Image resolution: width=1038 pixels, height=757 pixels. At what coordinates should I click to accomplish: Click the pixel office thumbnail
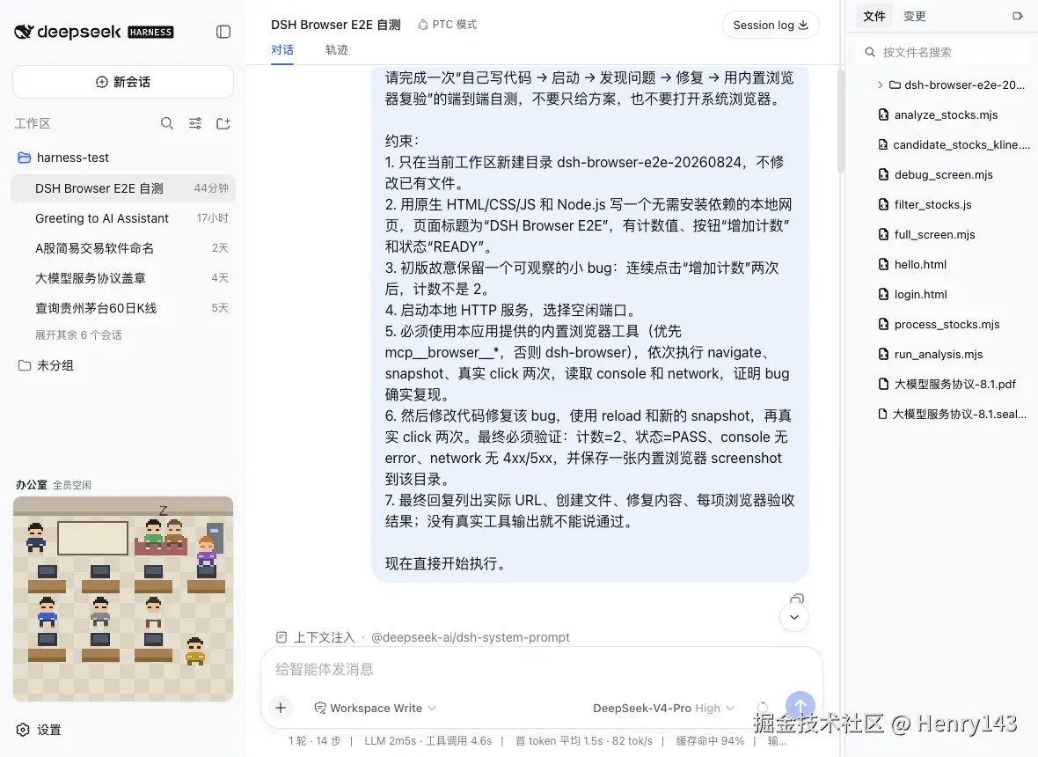pyautogui.click(x=123, y=599)
